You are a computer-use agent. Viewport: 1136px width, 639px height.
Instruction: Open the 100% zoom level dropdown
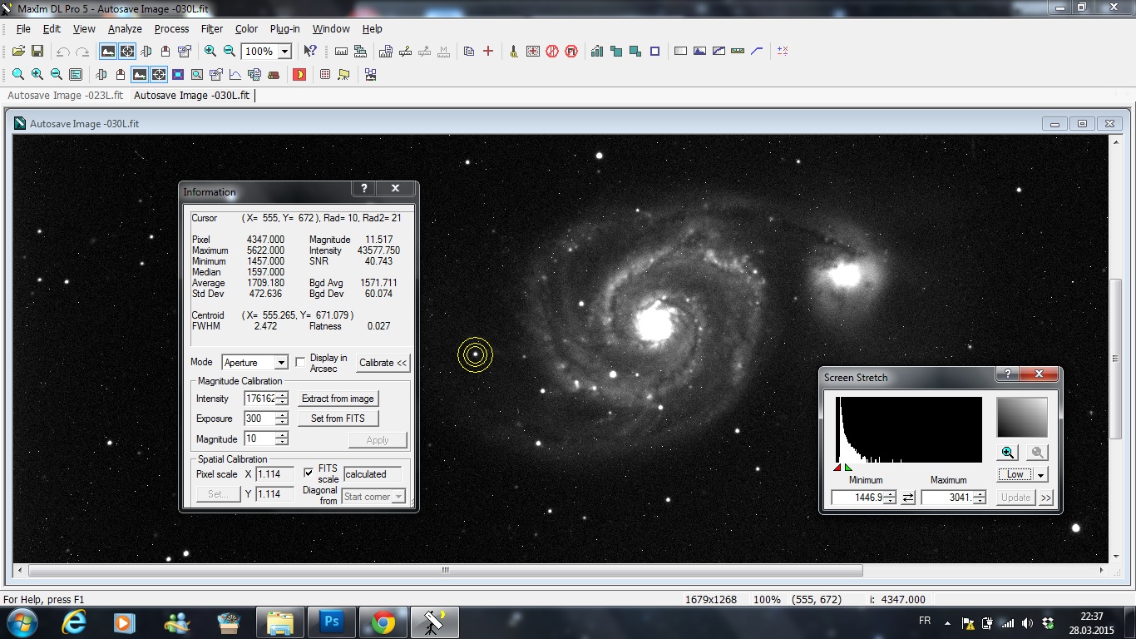coord(284,52)
